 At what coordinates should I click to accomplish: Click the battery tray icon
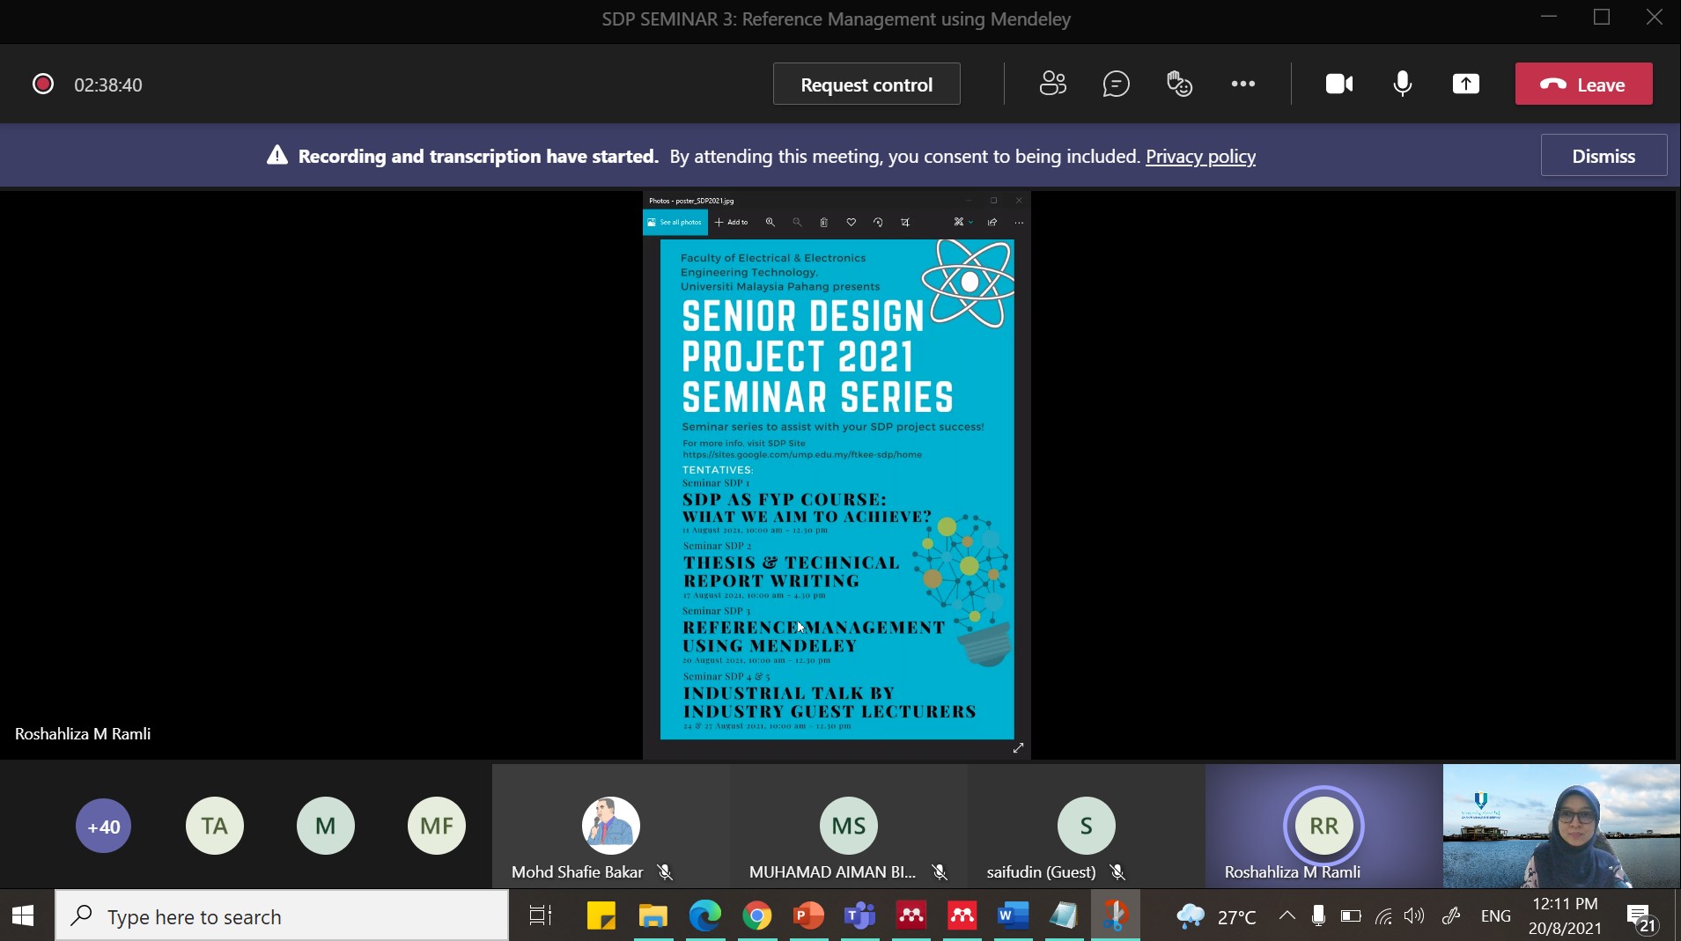(x=1350, y=915)
